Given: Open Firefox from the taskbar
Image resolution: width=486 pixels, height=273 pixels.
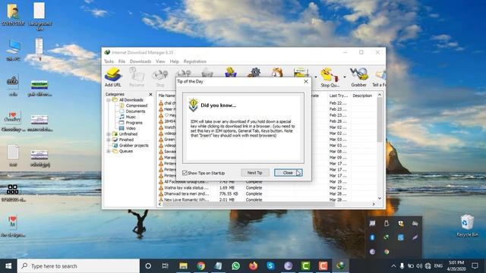Looking at the screenshot, I should tap(253, 266).
